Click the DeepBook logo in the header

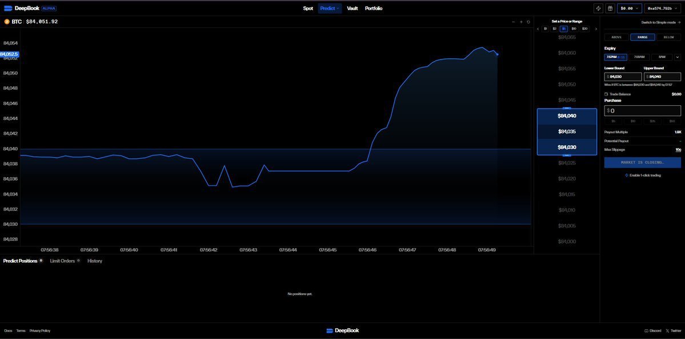point(22,9)
